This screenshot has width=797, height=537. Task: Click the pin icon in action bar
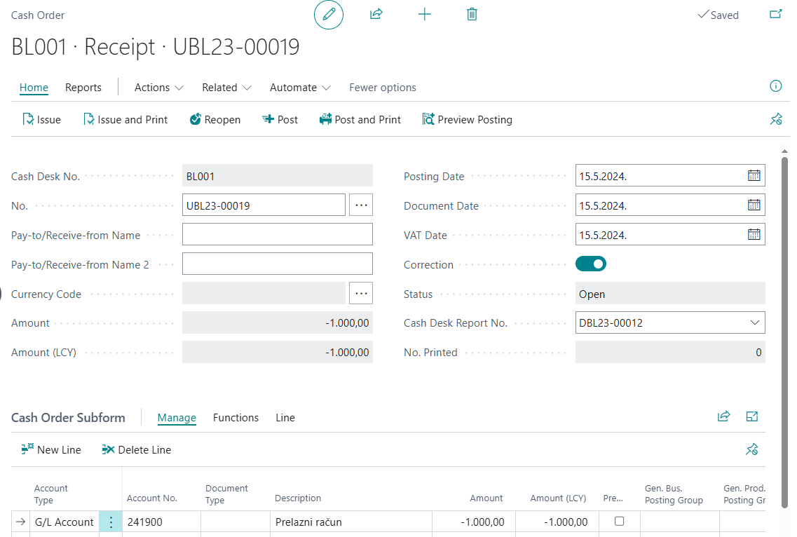click(776, 119)
